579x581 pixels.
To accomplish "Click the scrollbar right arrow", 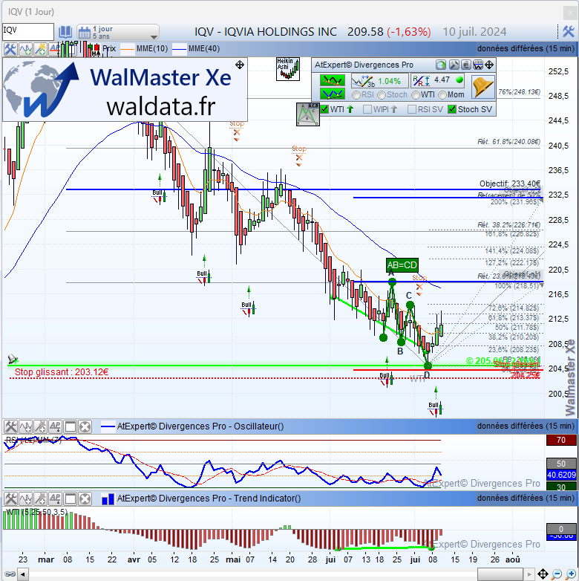I will pyautogui.click(x=529, y=575).
